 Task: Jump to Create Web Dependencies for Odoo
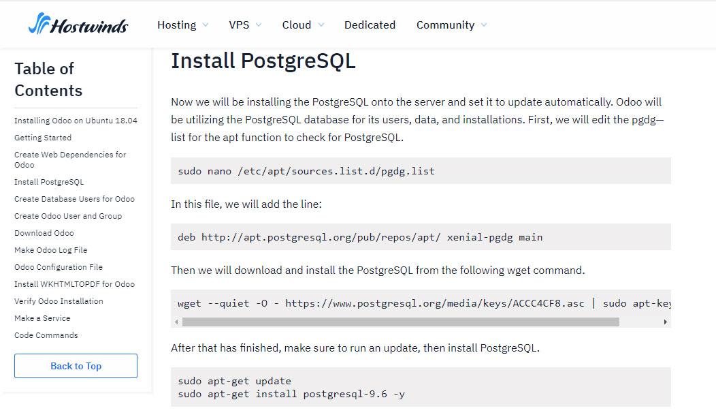click(x=70, y=159)
